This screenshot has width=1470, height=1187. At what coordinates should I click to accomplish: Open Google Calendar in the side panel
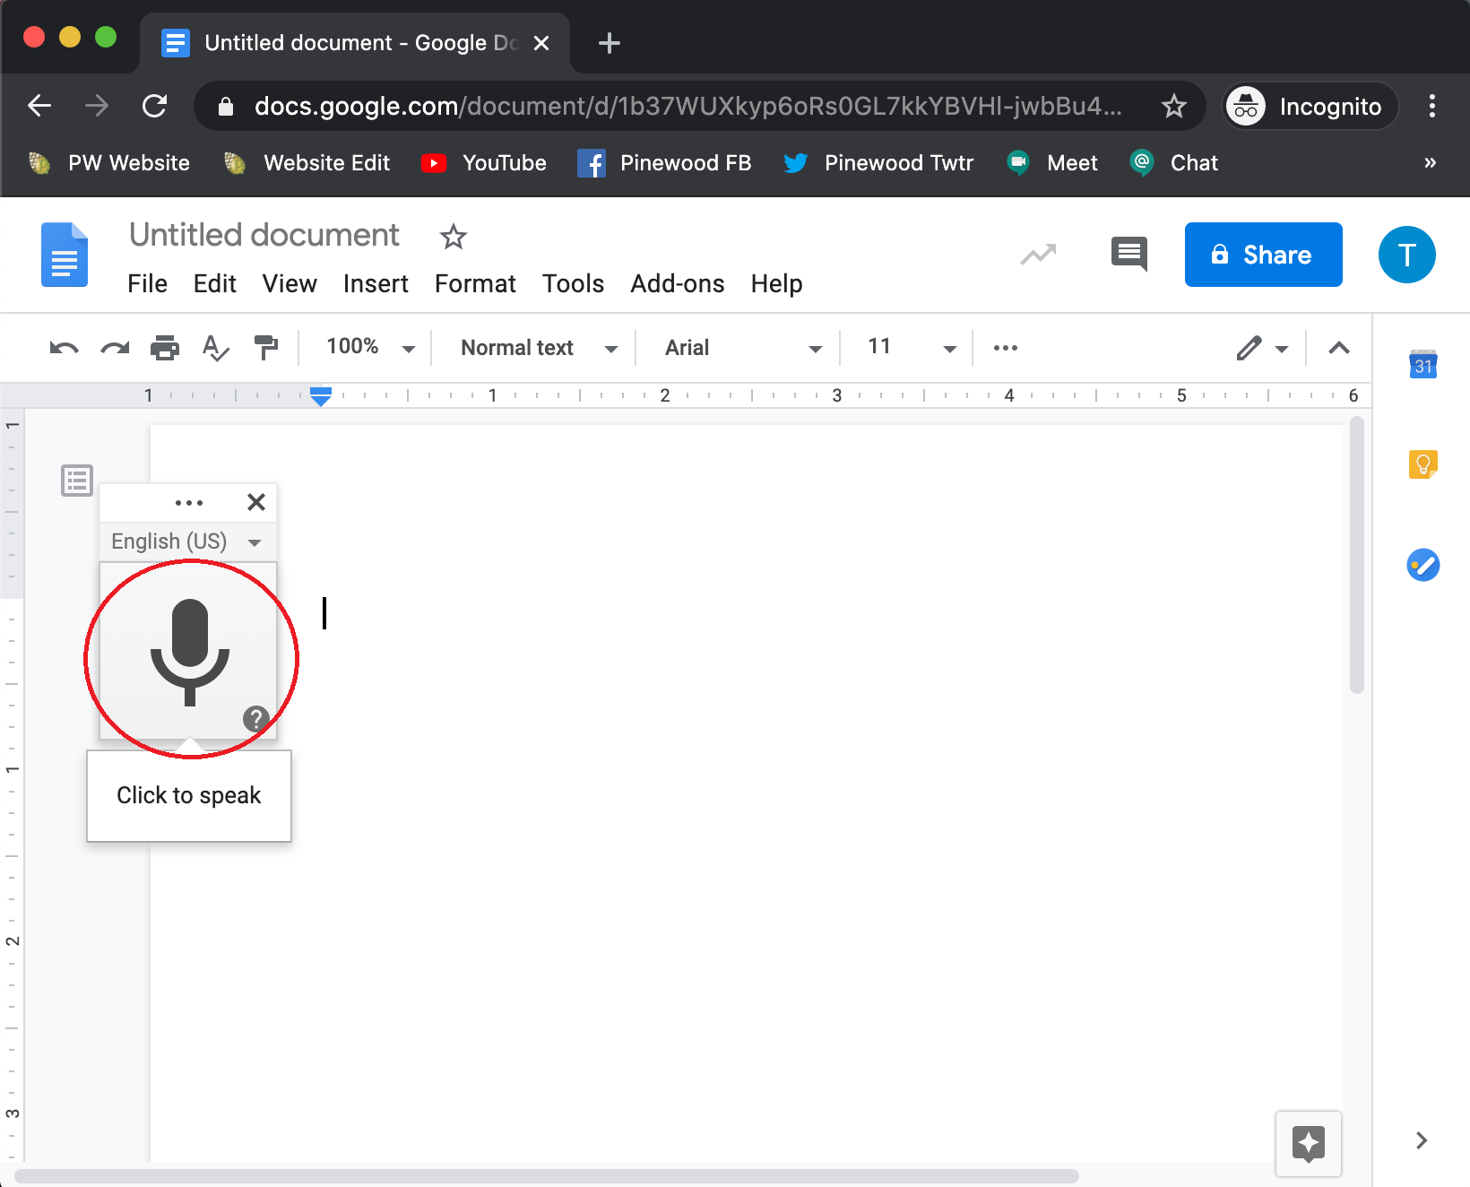(x=1424, y=364)
